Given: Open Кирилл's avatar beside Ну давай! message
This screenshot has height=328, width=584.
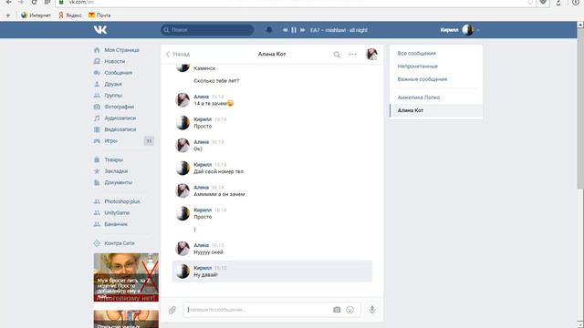Looking at the screenshot, I should [182, 272].
